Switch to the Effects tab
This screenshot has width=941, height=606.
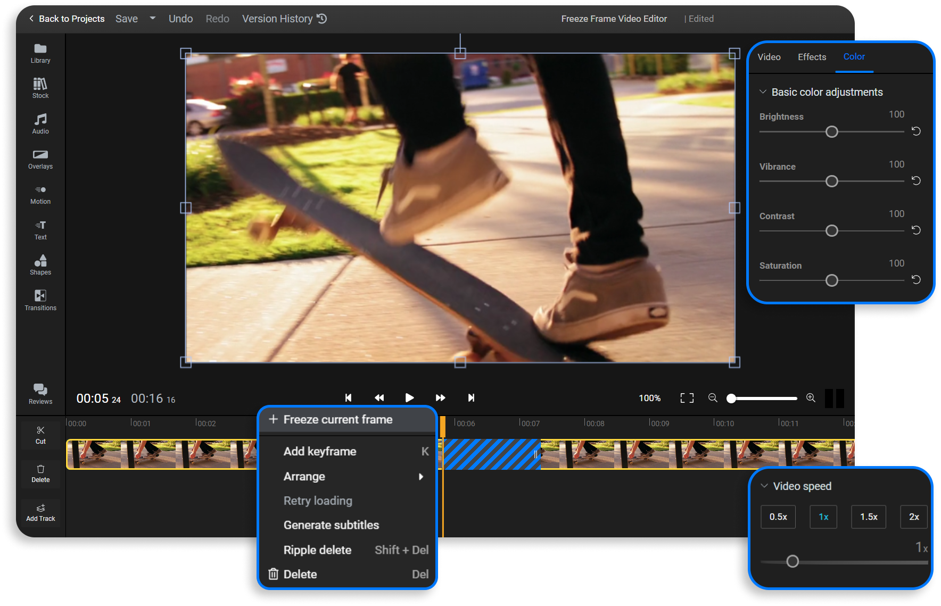tap(812, 57)
